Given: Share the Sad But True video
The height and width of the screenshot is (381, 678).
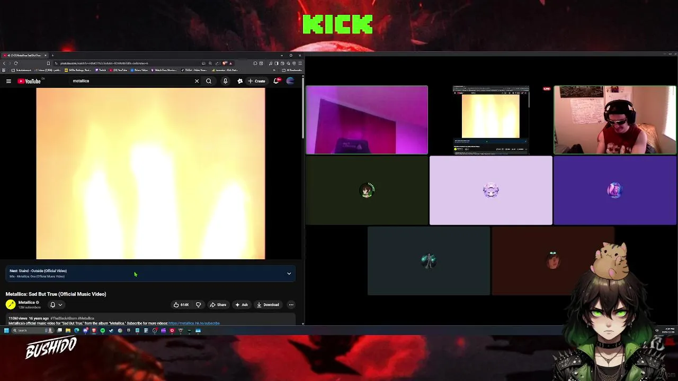Looking at the screenshot, I should point(218,305).
